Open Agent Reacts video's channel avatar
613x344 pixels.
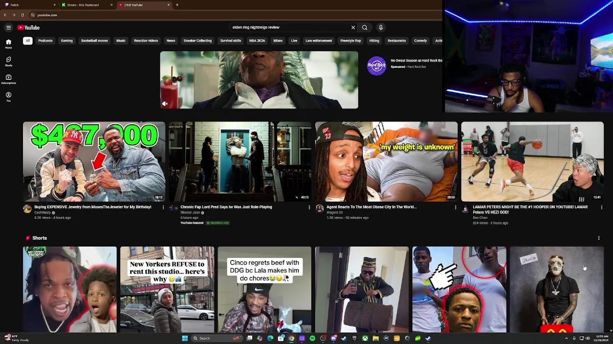click(319, 209)
